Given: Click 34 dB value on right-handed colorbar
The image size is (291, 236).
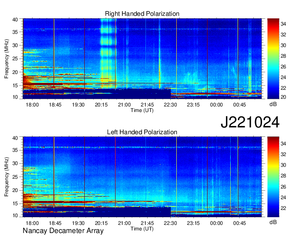Looking at the screenshot, I should coord(283,24).
